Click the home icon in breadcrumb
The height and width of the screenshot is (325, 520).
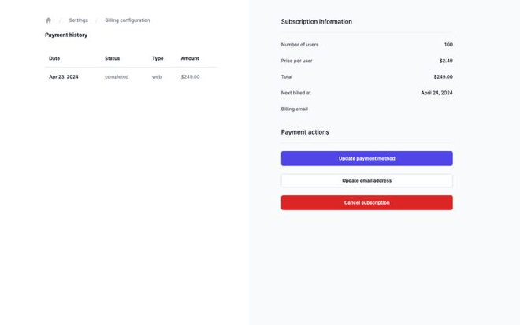tap(48, 20)
